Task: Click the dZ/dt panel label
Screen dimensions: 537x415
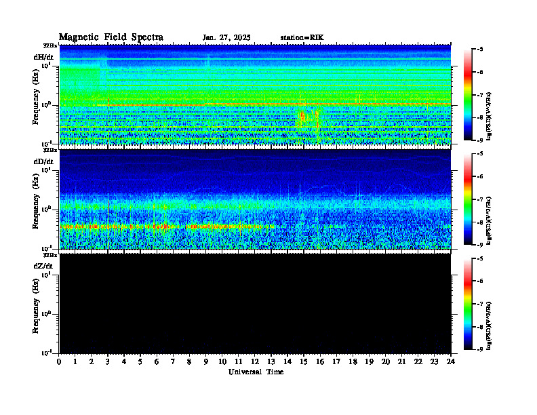Action: (43, 266)
